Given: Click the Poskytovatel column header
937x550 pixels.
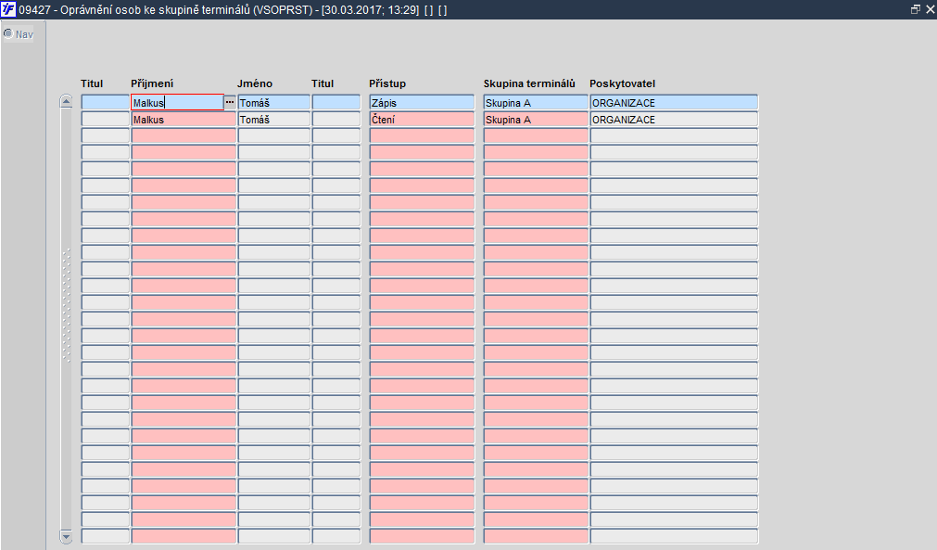Looking at the screenshot, I should (x=622, y=83).
